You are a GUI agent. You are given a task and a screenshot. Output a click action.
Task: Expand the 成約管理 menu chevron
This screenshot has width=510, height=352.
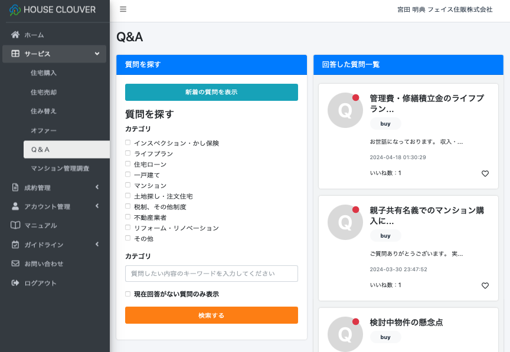pyautogui.click(x=97, y=187)
